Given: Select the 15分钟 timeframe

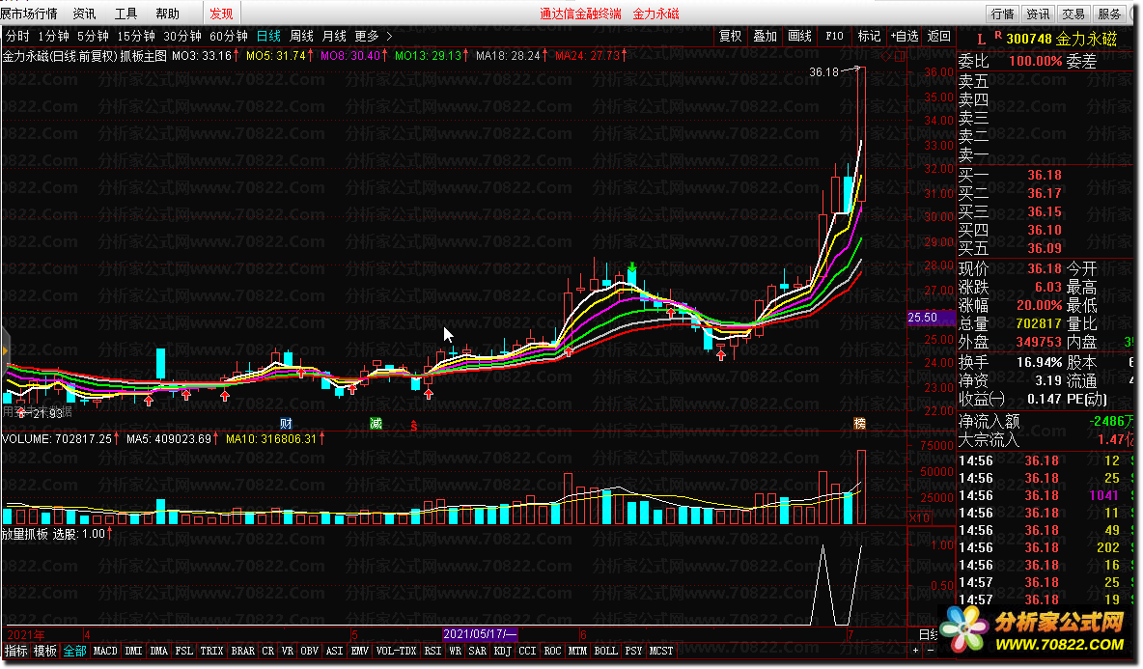Looking at the screenshot, I should coord(135,36).
